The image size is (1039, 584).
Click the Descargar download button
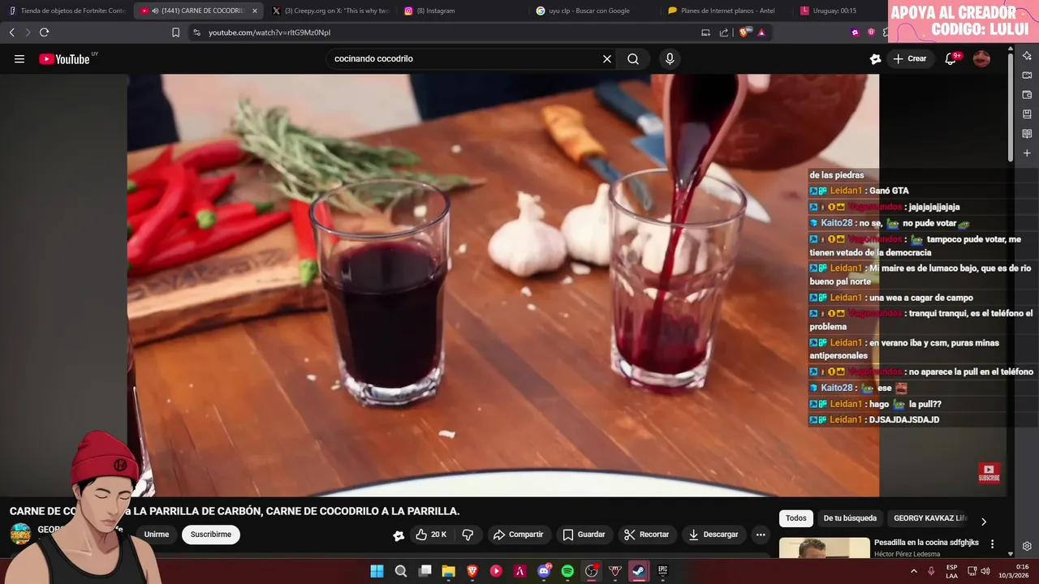tap(714, 535)
